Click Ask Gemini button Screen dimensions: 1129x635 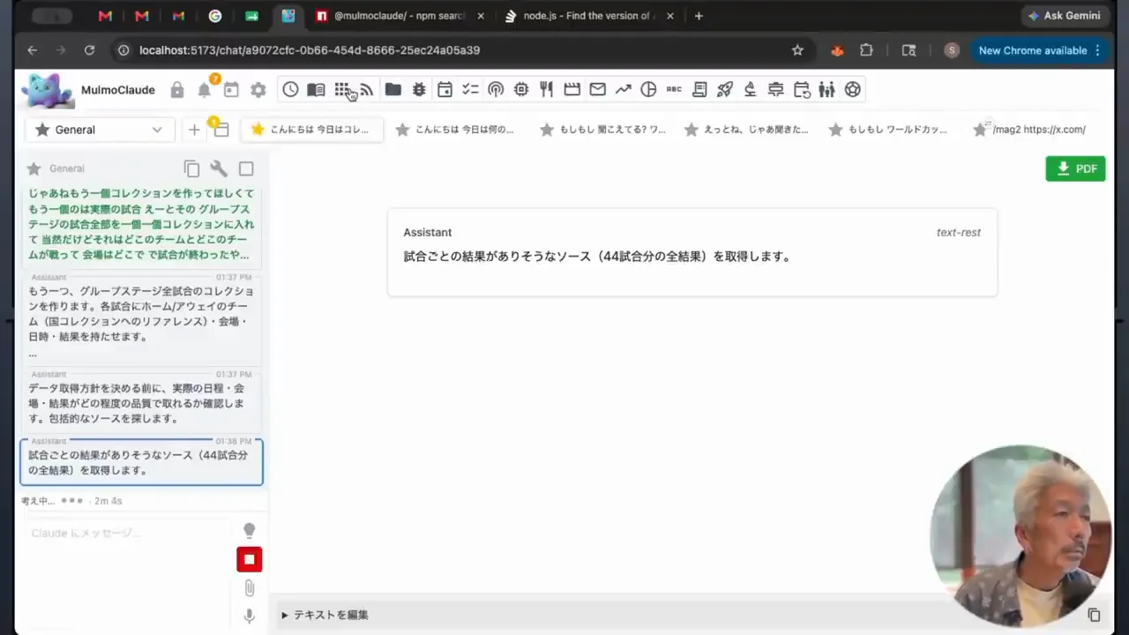tap(1064, 16)
